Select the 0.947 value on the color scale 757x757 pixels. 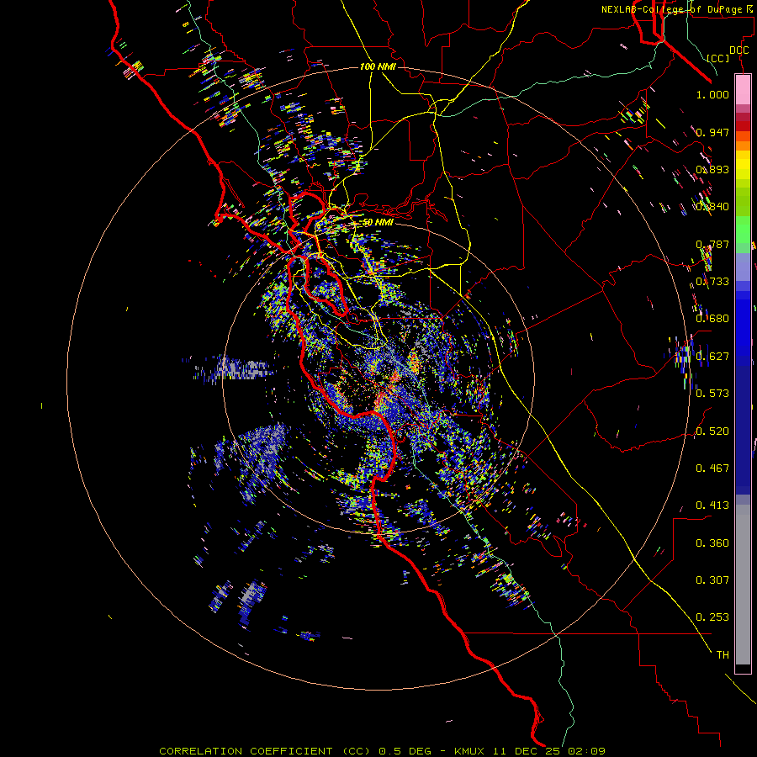tap(712, 132)
